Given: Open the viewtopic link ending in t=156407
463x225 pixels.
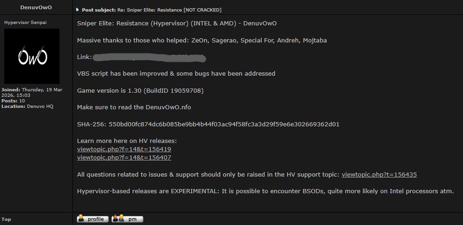Looking at the screenshot, I should [x=124, y=157].
